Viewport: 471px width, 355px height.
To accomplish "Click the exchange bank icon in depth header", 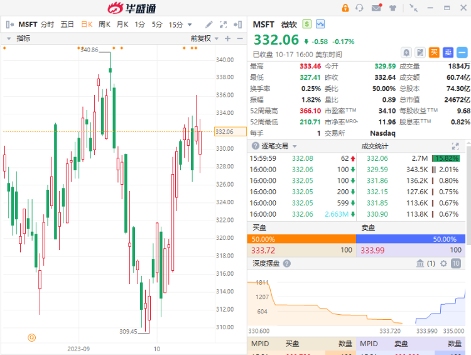I will click(x=420, y=264).
